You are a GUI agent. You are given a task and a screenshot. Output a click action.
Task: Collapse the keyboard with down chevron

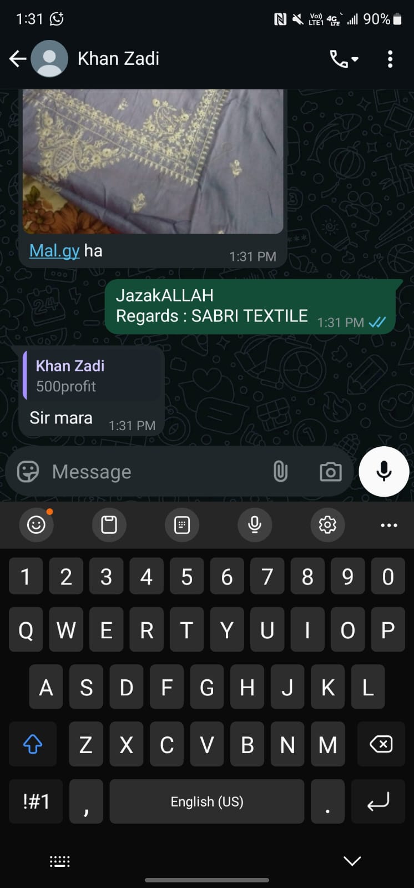[352, 861]
